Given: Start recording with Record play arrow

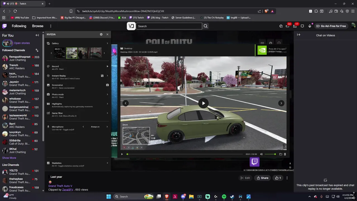Looking at the screenshot, I should coord(107,66).
